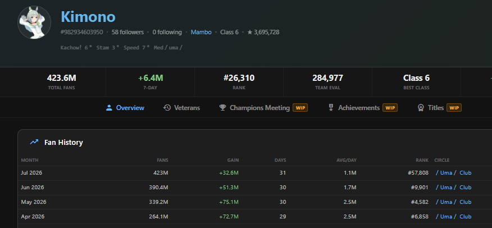Click the Kachow! profile bio text

[x=121, y=48]
